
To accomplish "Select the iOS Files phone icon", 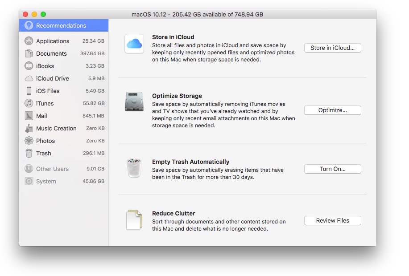I will [x=29, y=91].
